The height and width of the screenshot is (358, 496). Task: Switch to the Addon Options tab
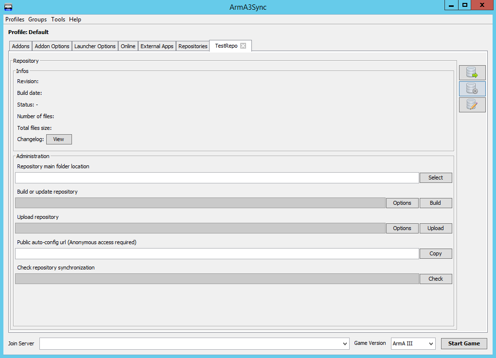(52, 46)
